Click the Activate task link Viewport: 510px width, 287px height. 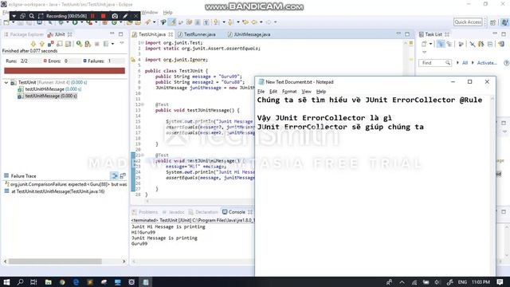(487, 63)
